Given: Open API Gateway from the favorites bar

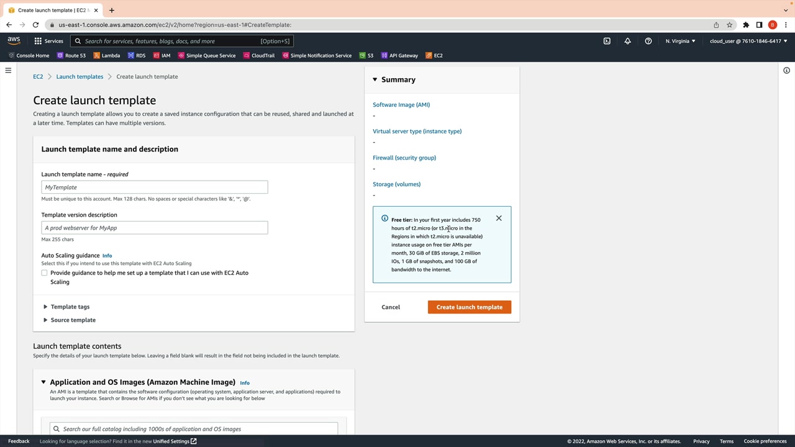Looking at the screenshot, I should click(x=399, y=55).
